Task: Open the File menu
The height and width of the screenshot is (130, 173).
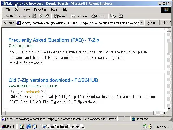Action: tap(8, 9)
